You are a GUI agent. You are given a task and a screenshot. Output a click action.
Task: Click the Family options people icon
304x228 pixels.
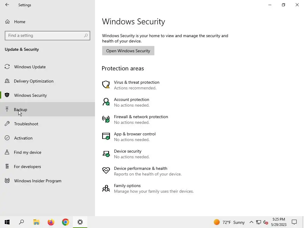106,188
